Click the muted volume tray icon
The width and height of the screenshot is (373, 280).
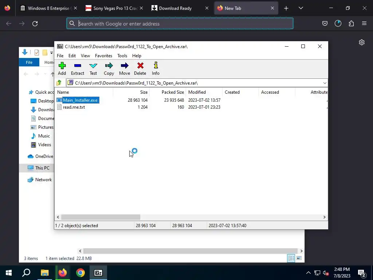point(326,273)
